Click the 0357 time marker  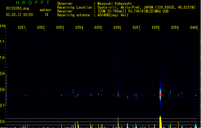point(136,28)
